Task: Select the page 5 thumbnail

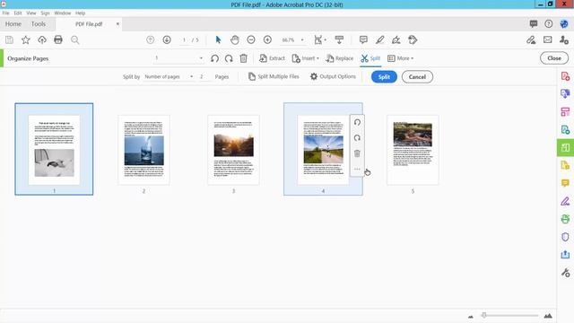Action: 413,150
